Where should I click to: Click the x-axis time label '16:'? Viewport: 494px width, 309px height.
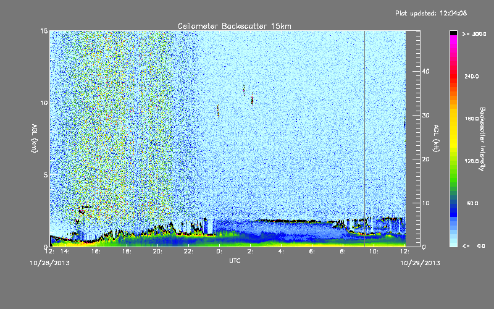pos(96,252)
